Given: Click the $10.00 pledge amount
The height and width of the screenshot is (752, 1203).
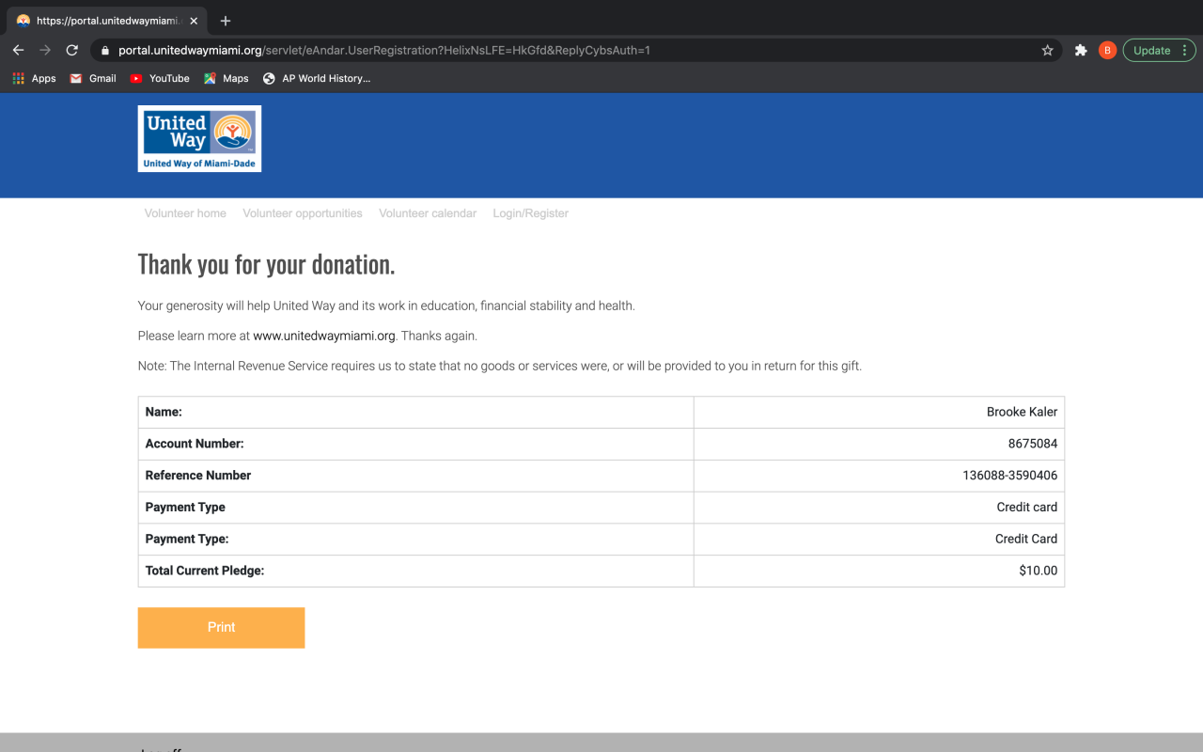Looking at the screenshot, I should [x=1039, y=571].
